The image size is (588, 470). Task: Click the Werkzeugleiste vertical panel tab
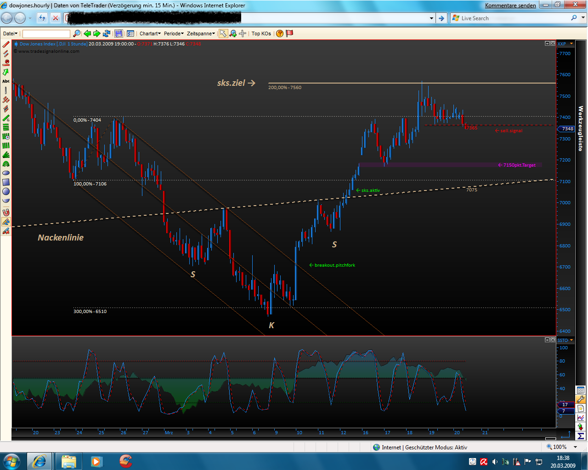581,129
